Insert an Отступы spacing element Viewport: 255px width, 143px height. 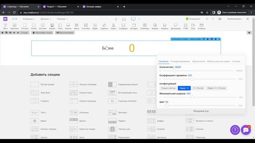click(25, 27)
